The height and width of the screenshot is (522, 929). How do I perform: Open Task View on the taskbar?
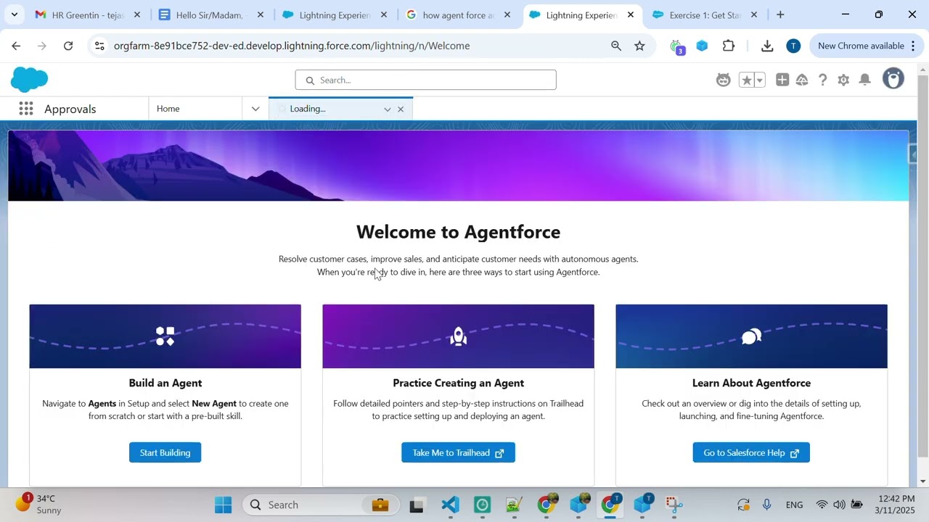pos(417,505)
